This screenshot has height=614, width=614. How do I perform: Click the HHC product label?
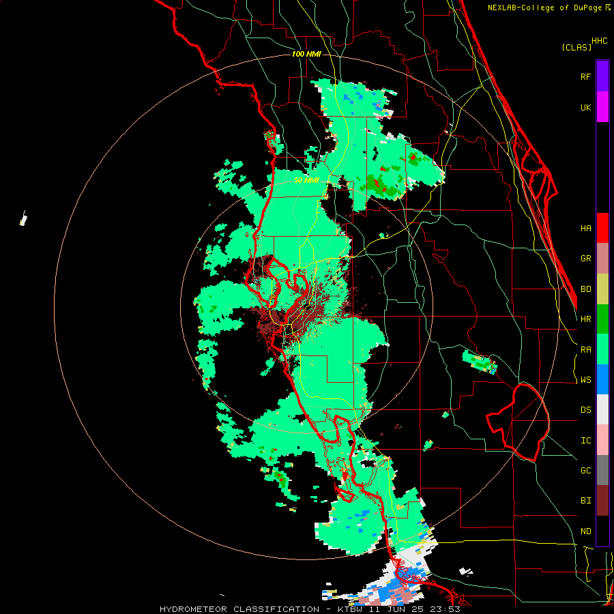click(600, 41)
